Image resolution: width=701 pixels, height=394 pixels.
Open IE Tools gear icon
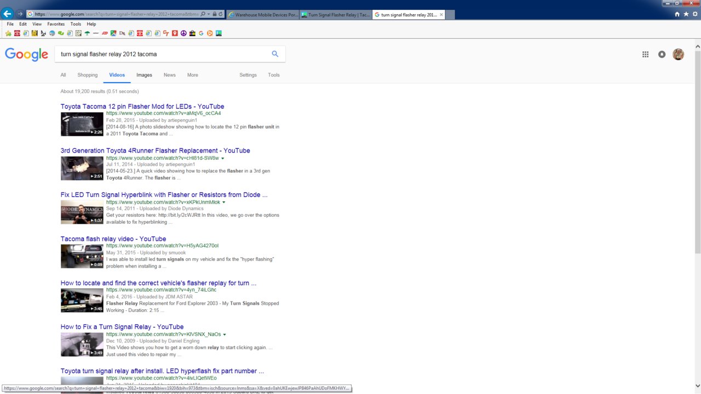[x=695, y=14]
